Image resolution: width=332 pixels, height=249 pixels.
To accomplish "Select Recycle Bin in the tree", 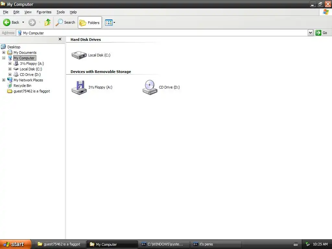I will pos(19,85).
